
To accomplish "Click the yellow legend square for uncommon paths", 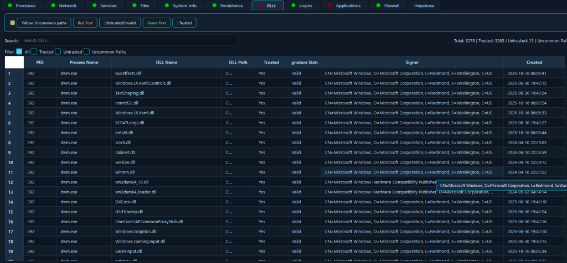I will pyautogui.click(x=13, y=23).
